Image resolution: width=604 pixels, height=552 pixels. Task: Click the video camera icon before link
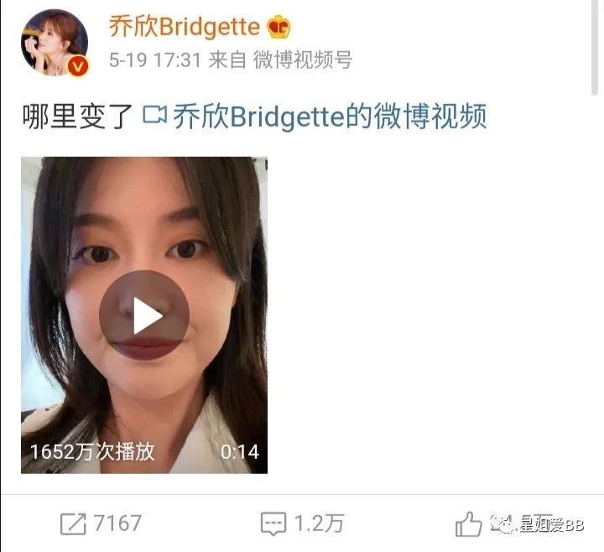coord(154,115)
